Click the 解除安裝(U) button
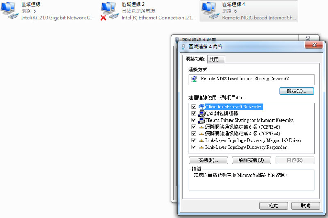Screen dimensions: 328x218 pos(251,161)
